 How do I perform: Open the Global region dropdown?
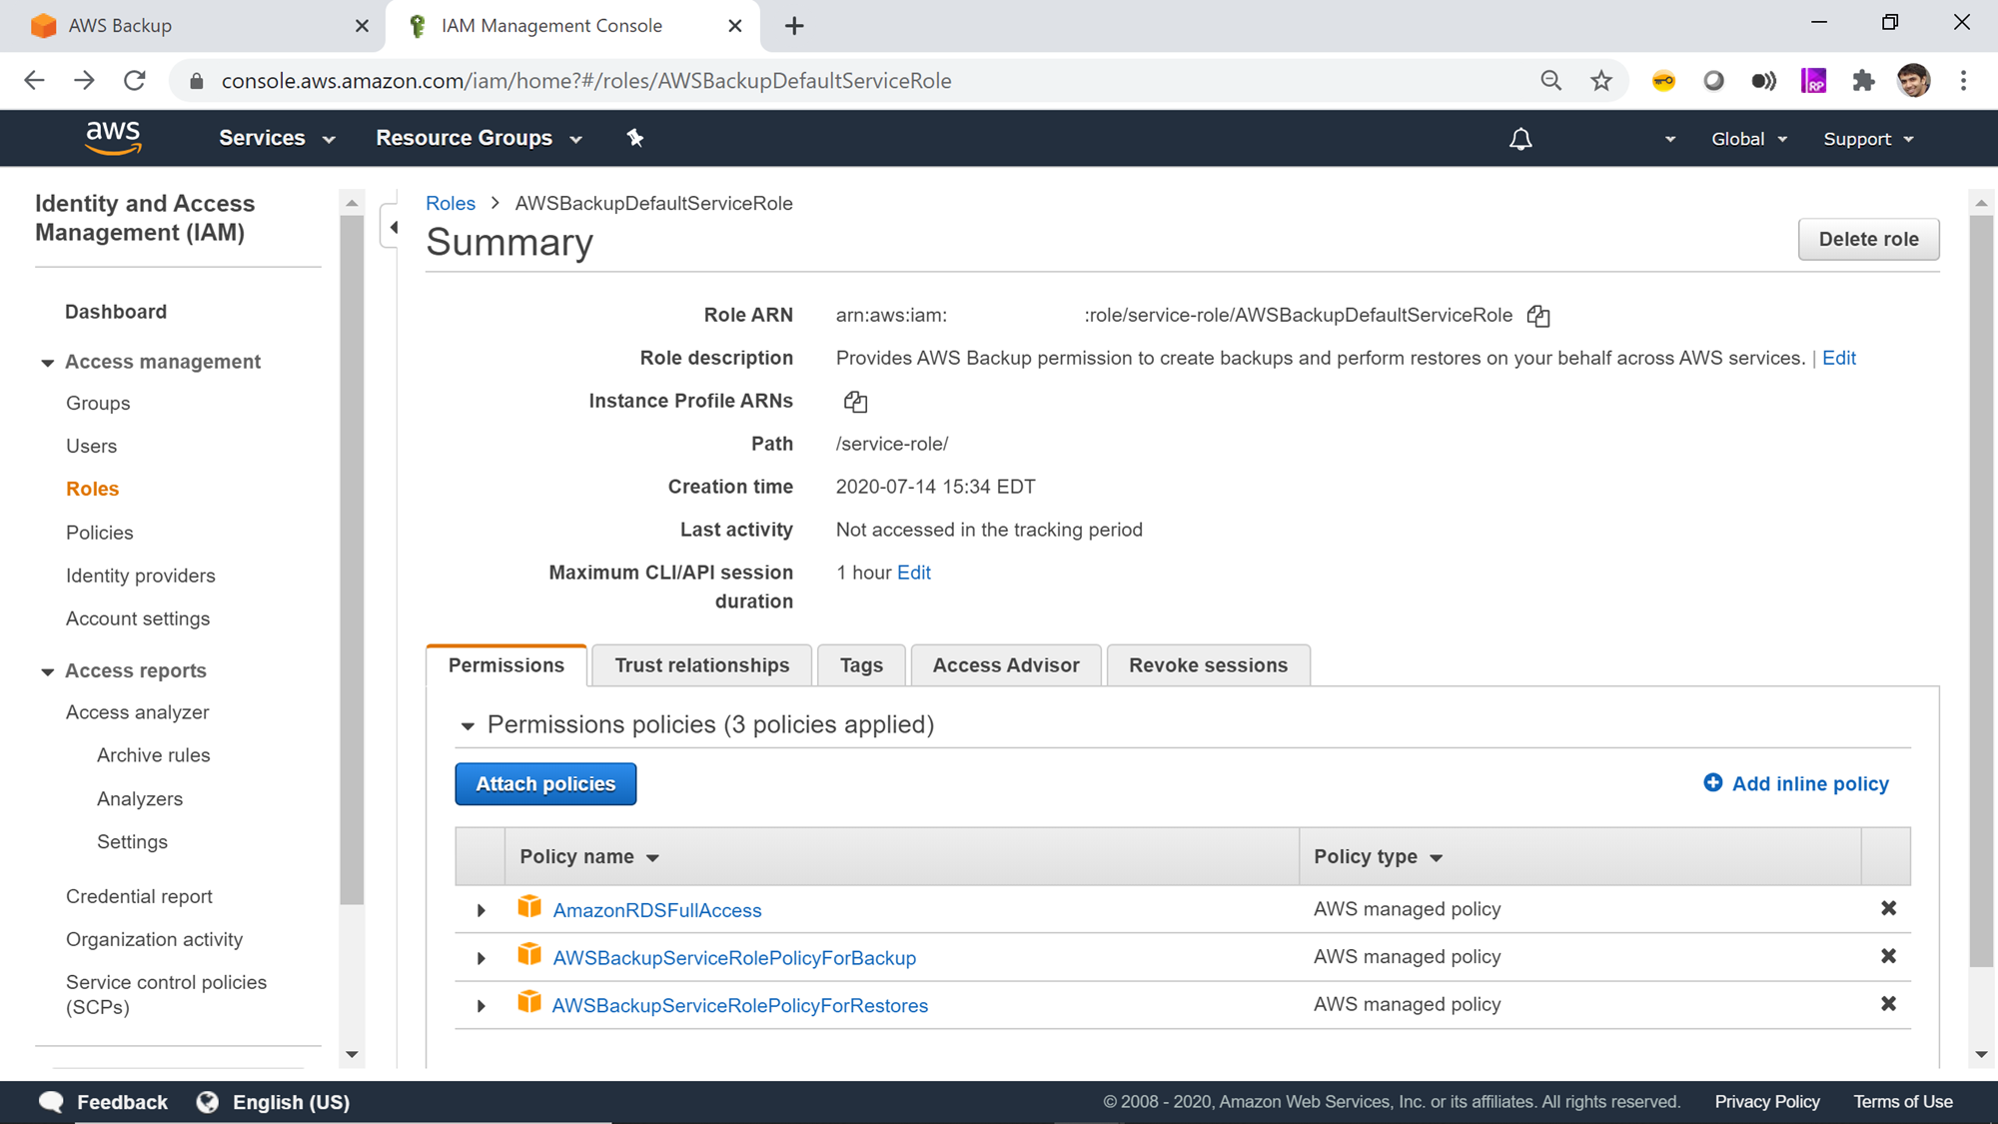pos(1748,139)
